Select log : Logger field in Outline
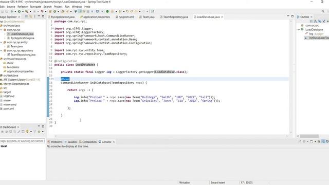 tap(314, 34)
